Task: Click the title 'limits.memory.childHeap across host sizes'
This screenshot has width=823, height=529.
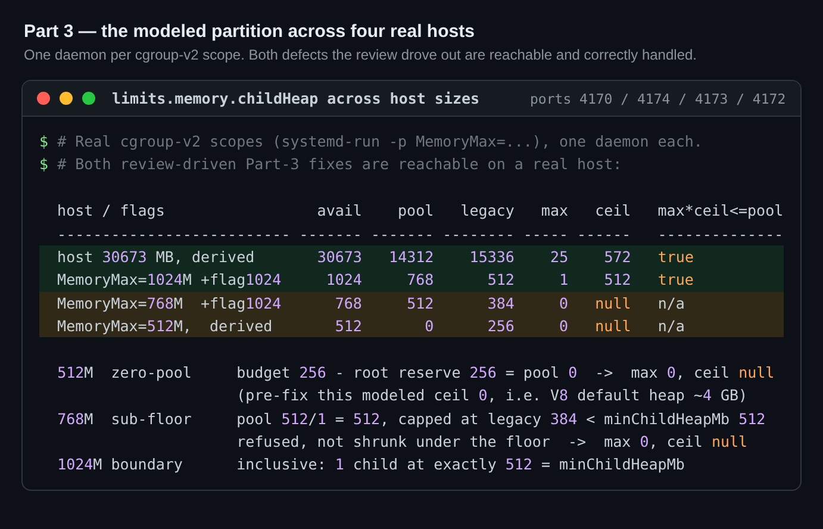Action: (295, 99)
